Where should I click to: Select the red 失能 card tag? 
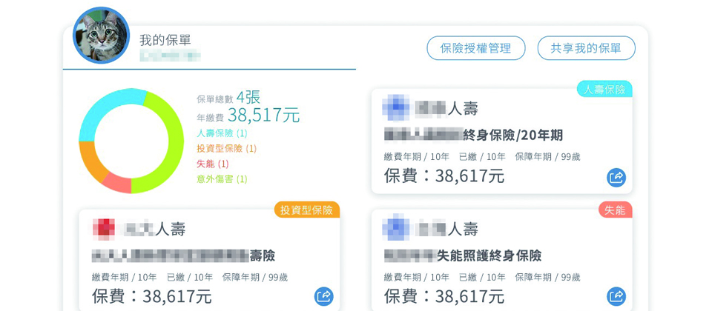tap(616, 210)
